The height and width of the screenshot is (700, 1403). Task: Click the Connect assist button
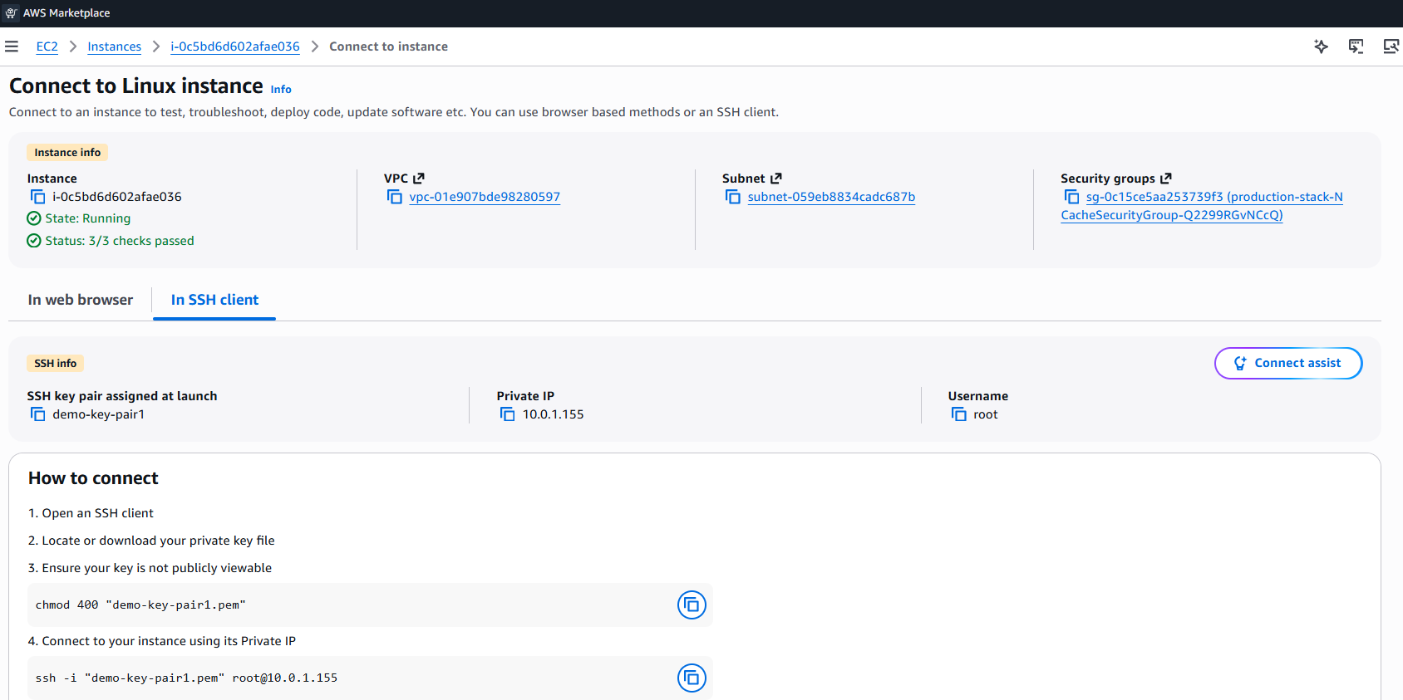[1288, 363]
